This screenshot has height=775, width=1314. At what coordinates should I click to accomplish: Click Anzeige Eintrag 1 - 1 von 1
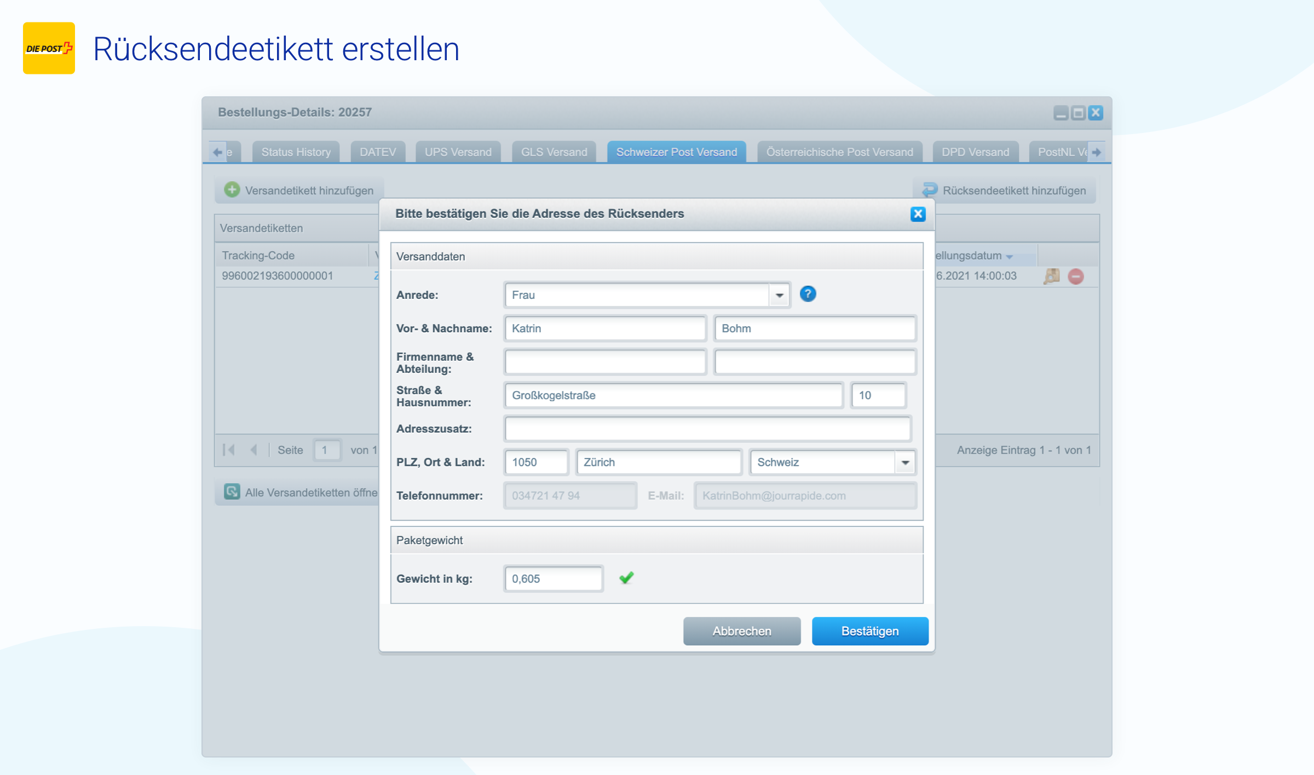[x=1024, y=450]
